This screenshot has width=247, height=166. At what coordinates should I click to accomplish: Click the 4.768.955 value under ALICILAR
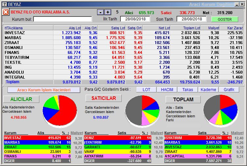point(19,117)
